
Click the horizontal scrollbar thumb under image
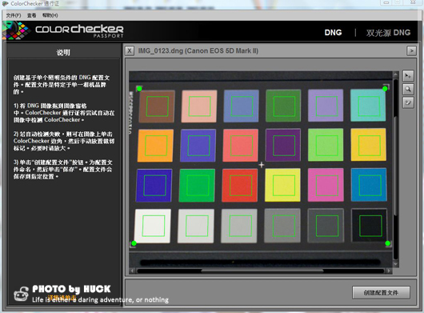pos(262,271)
